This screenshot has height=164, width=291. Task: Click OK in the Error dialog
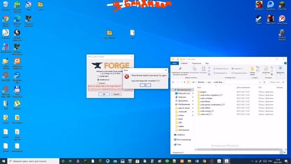(145, 85)
